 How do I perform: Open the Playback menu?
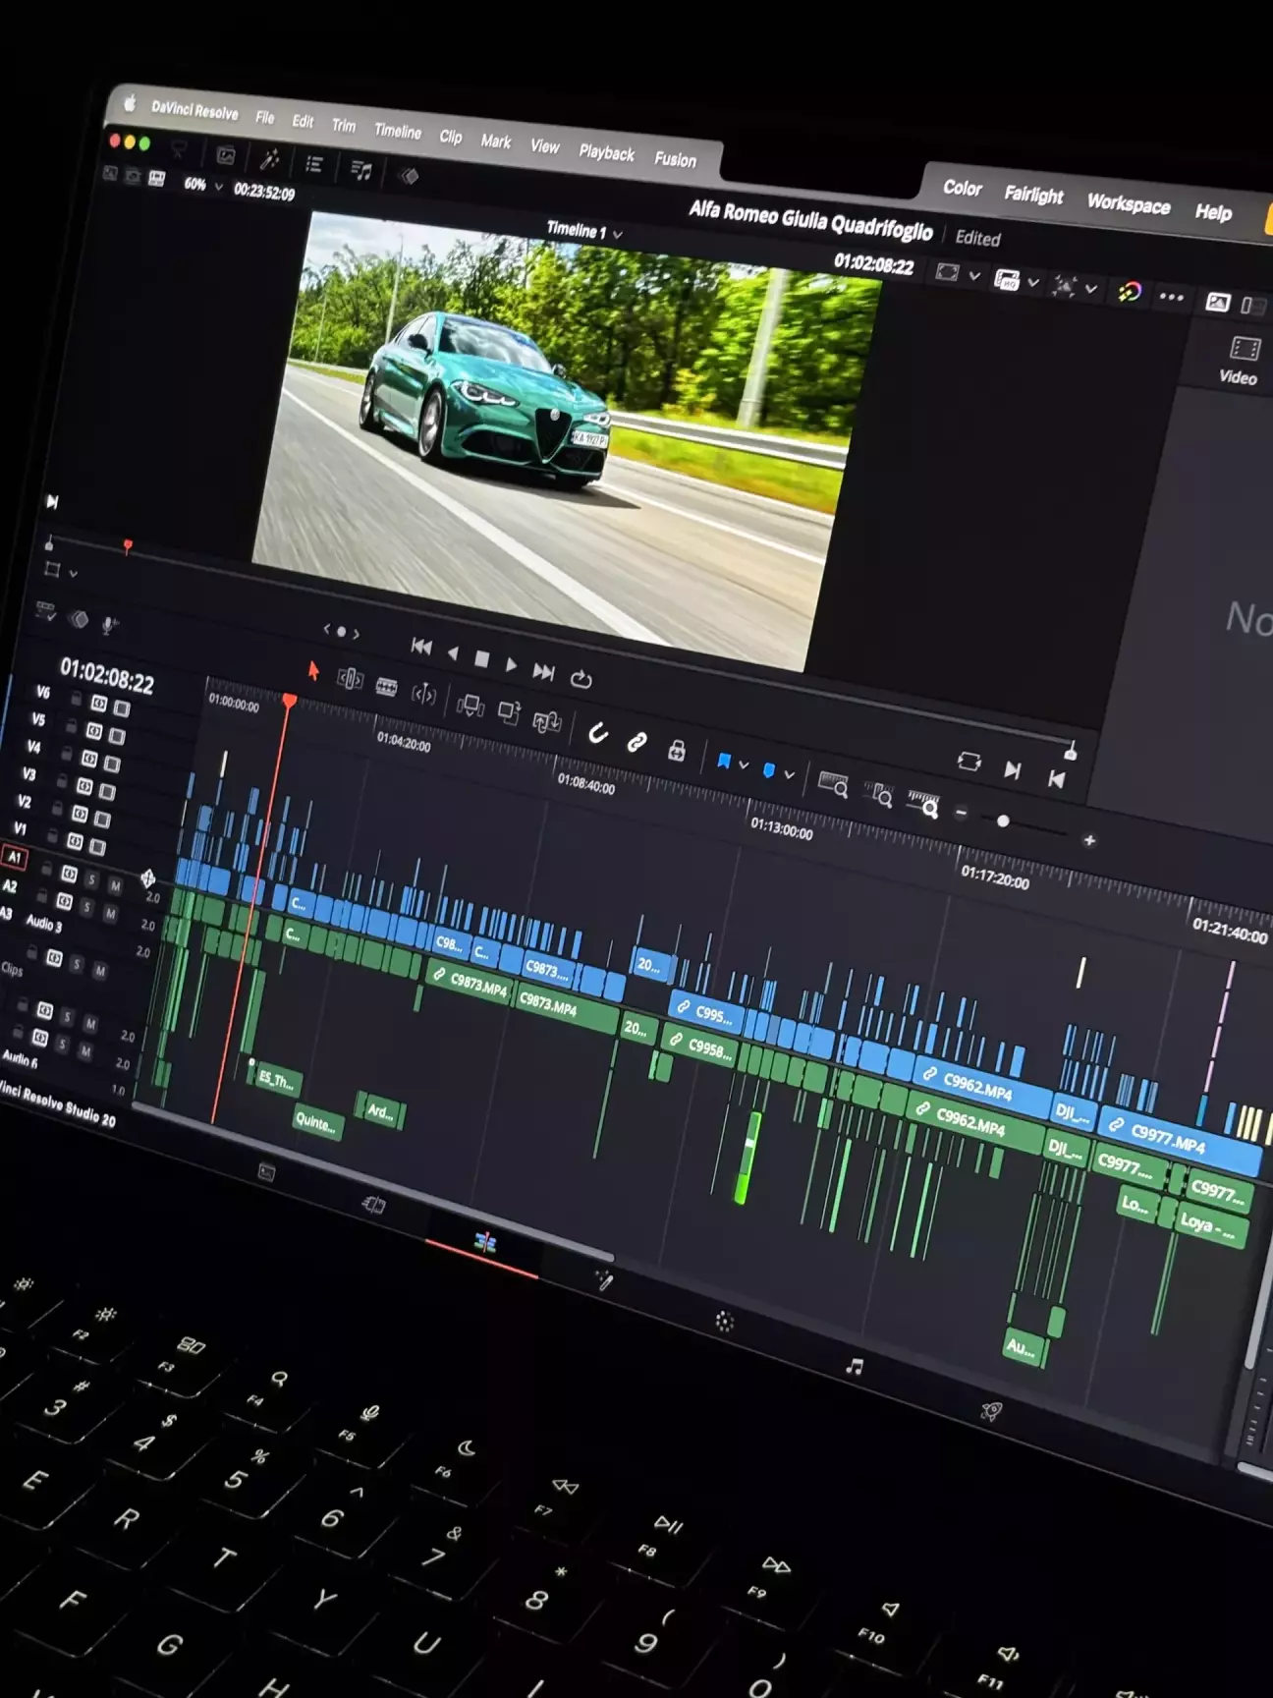(606, 152)
